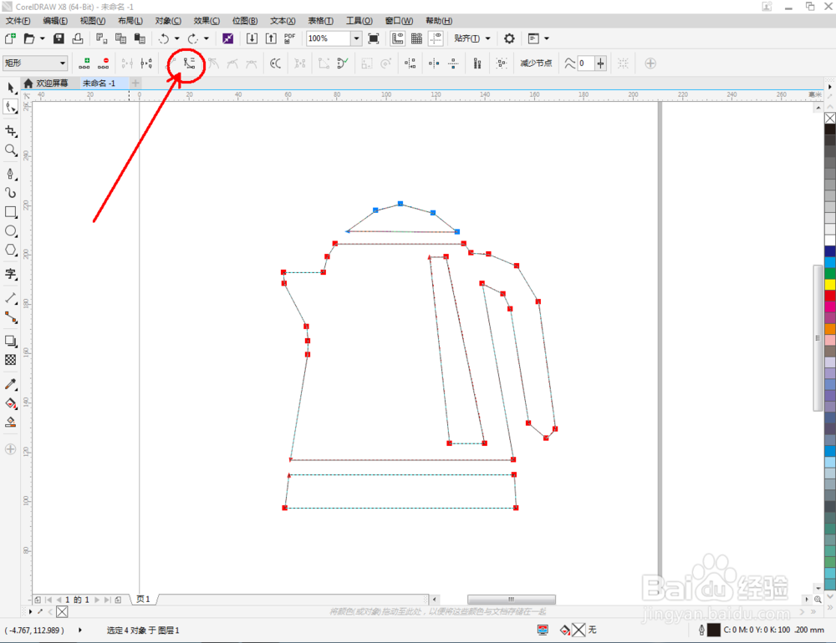This screenshot has height=643, width=836.
Task: Click the Close curve icon
Action: 343,63
